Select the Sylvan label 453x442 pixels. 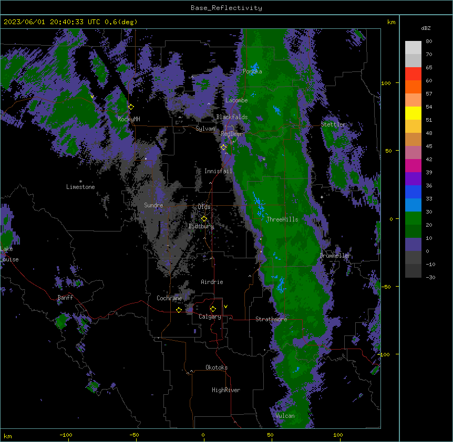click(x=205, y=129)
